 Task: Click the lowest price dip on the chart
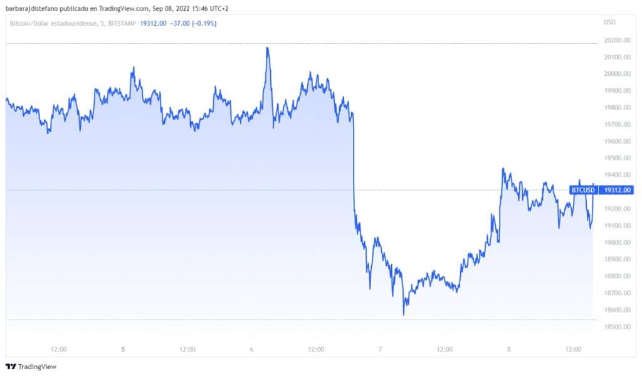point(403,314)
